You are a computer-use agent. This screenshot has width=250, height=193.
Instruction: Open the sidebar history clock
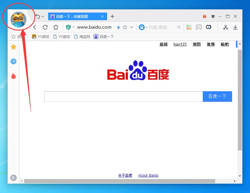(13, 61)
